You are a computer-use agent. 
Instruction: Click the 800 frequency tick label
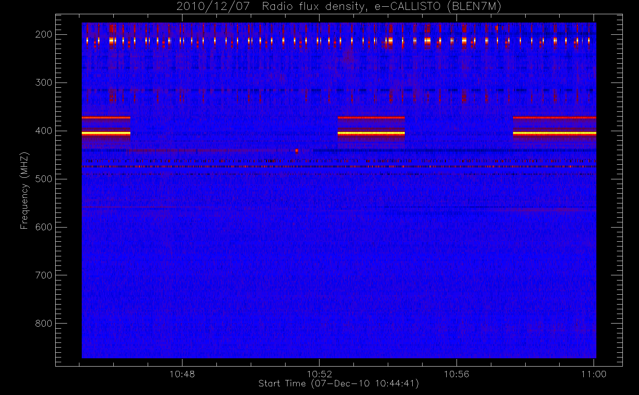44,324
